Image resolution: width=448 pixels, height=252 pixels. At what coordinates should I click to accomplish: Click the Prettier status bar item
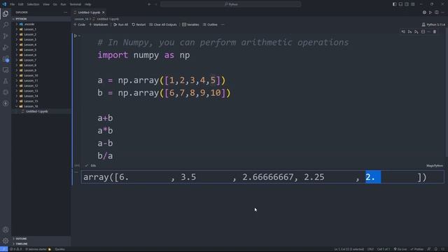pos(417,249)
